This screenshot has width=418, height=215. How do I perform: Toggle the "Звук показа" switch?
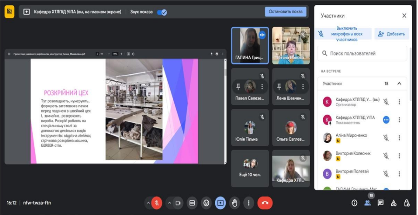pyautogui.click(x=162, y=12)
